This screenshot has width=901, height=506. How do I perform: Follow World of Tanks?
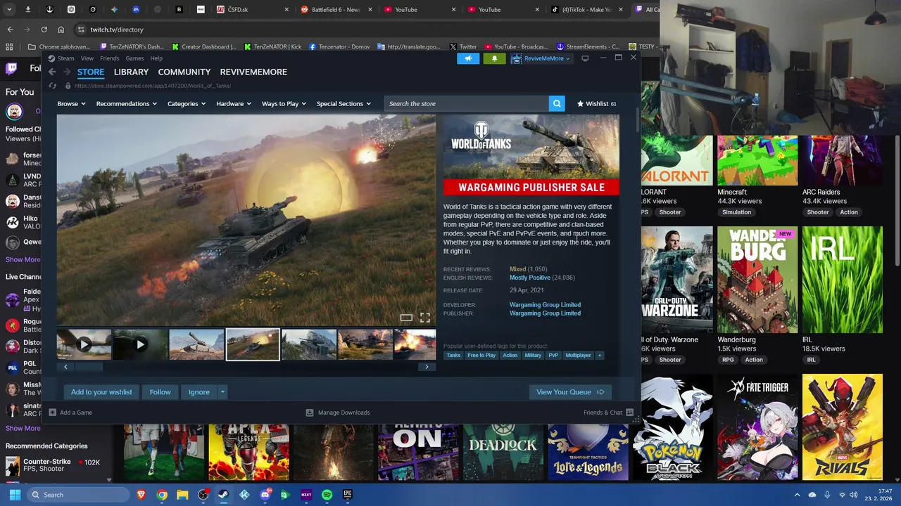160,392
